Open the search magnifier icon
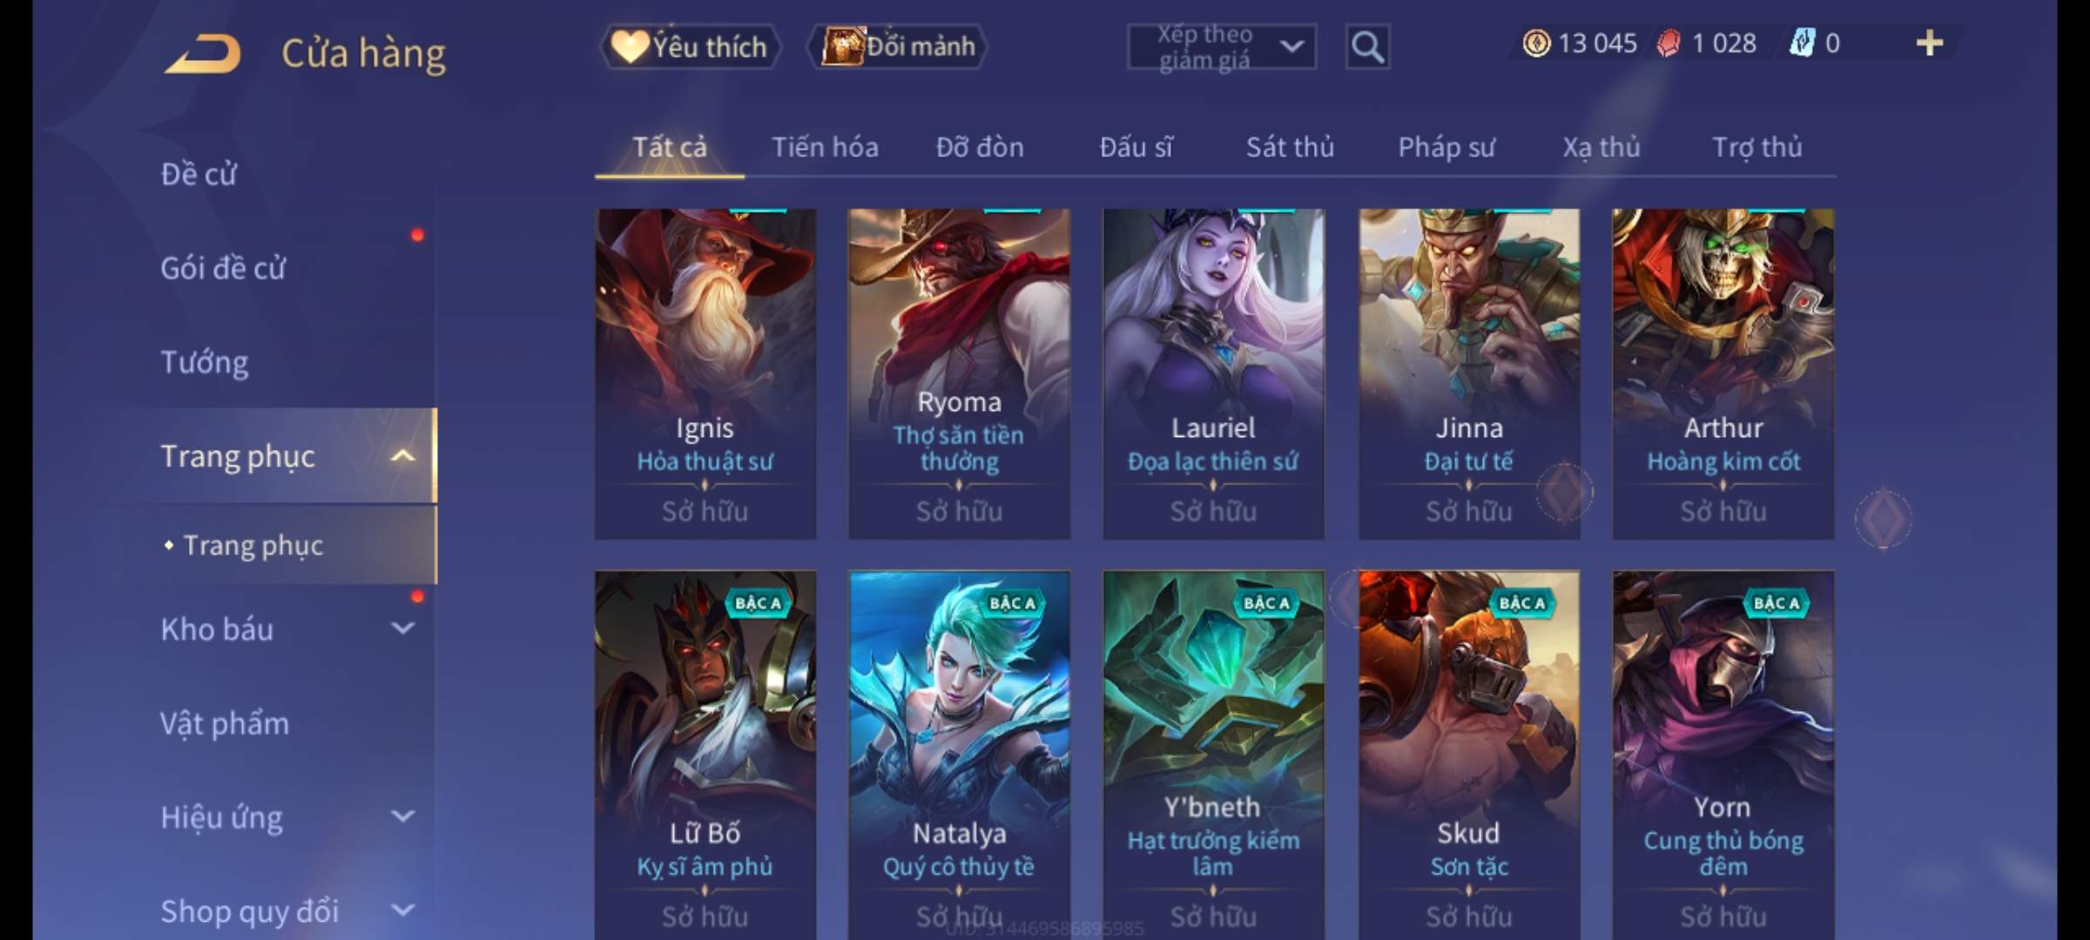 click(x=1367, y=47)
